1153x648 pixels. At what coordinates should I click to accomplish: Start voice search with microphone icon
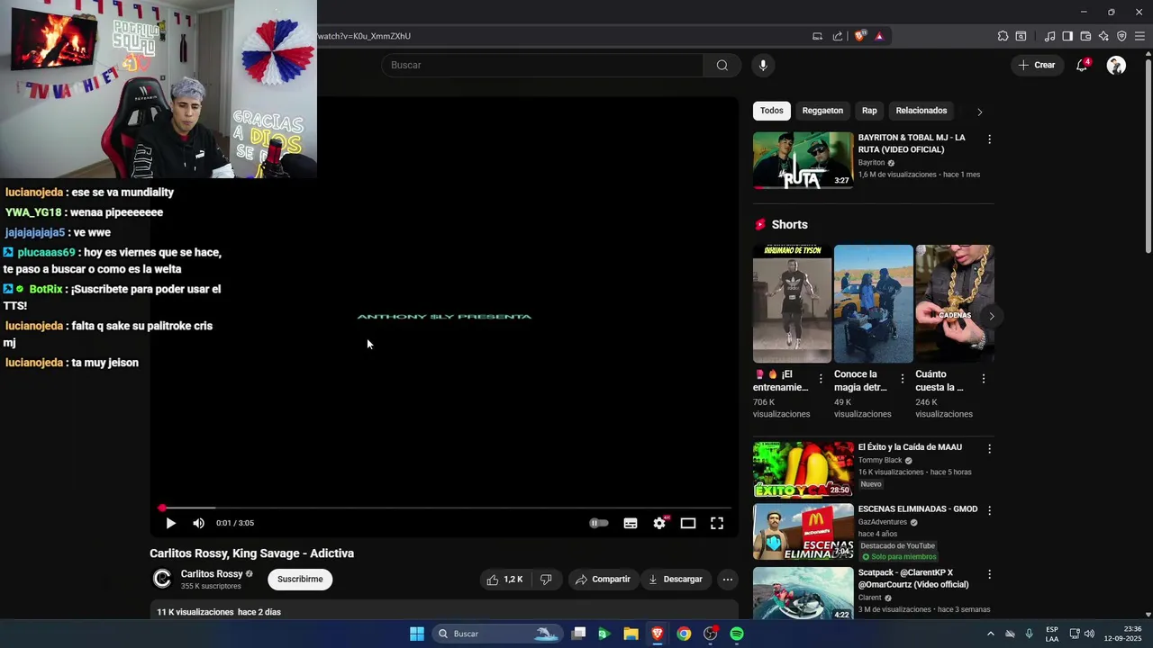tap(763, 65)
